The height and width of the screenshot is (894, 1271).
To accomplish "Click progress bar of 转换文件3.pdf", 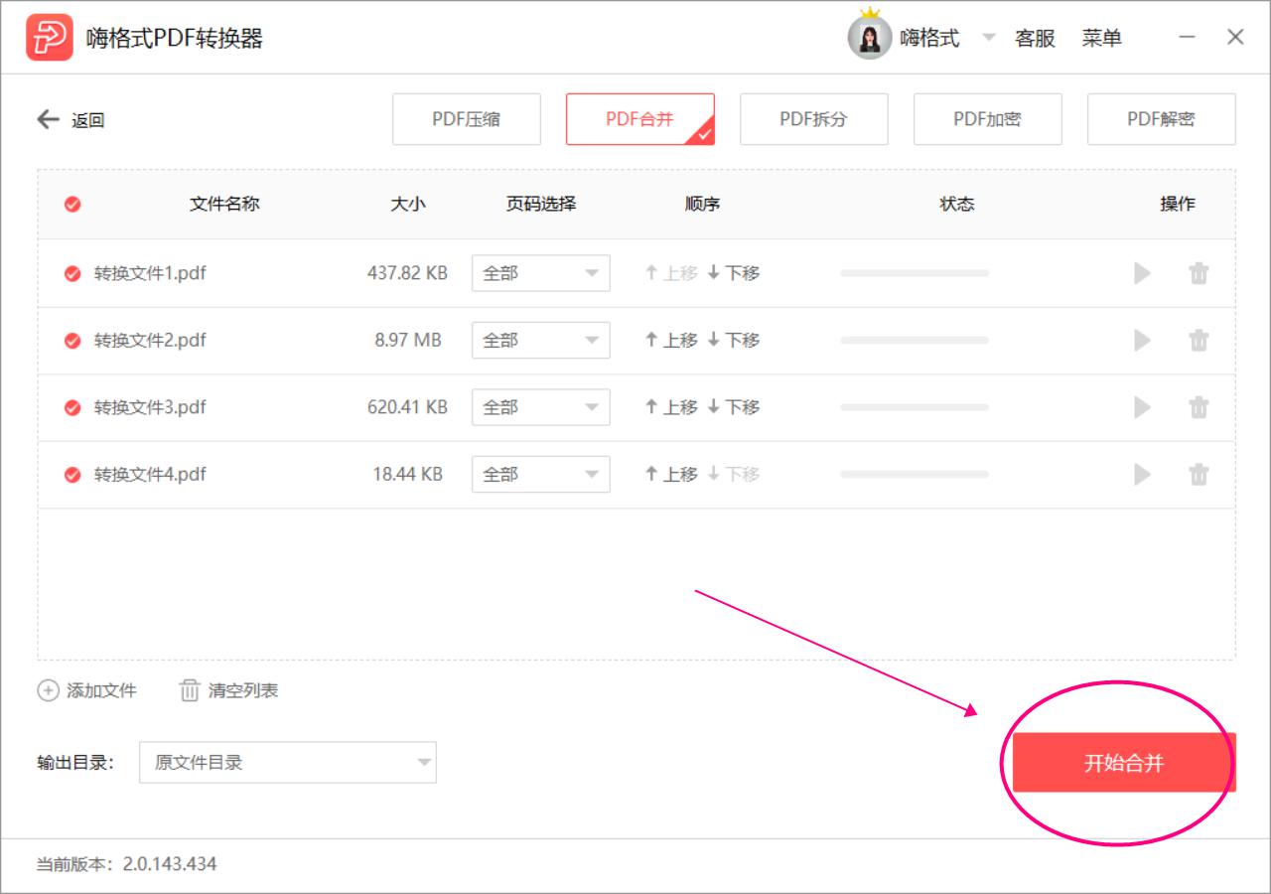I will tap(915, 407).
